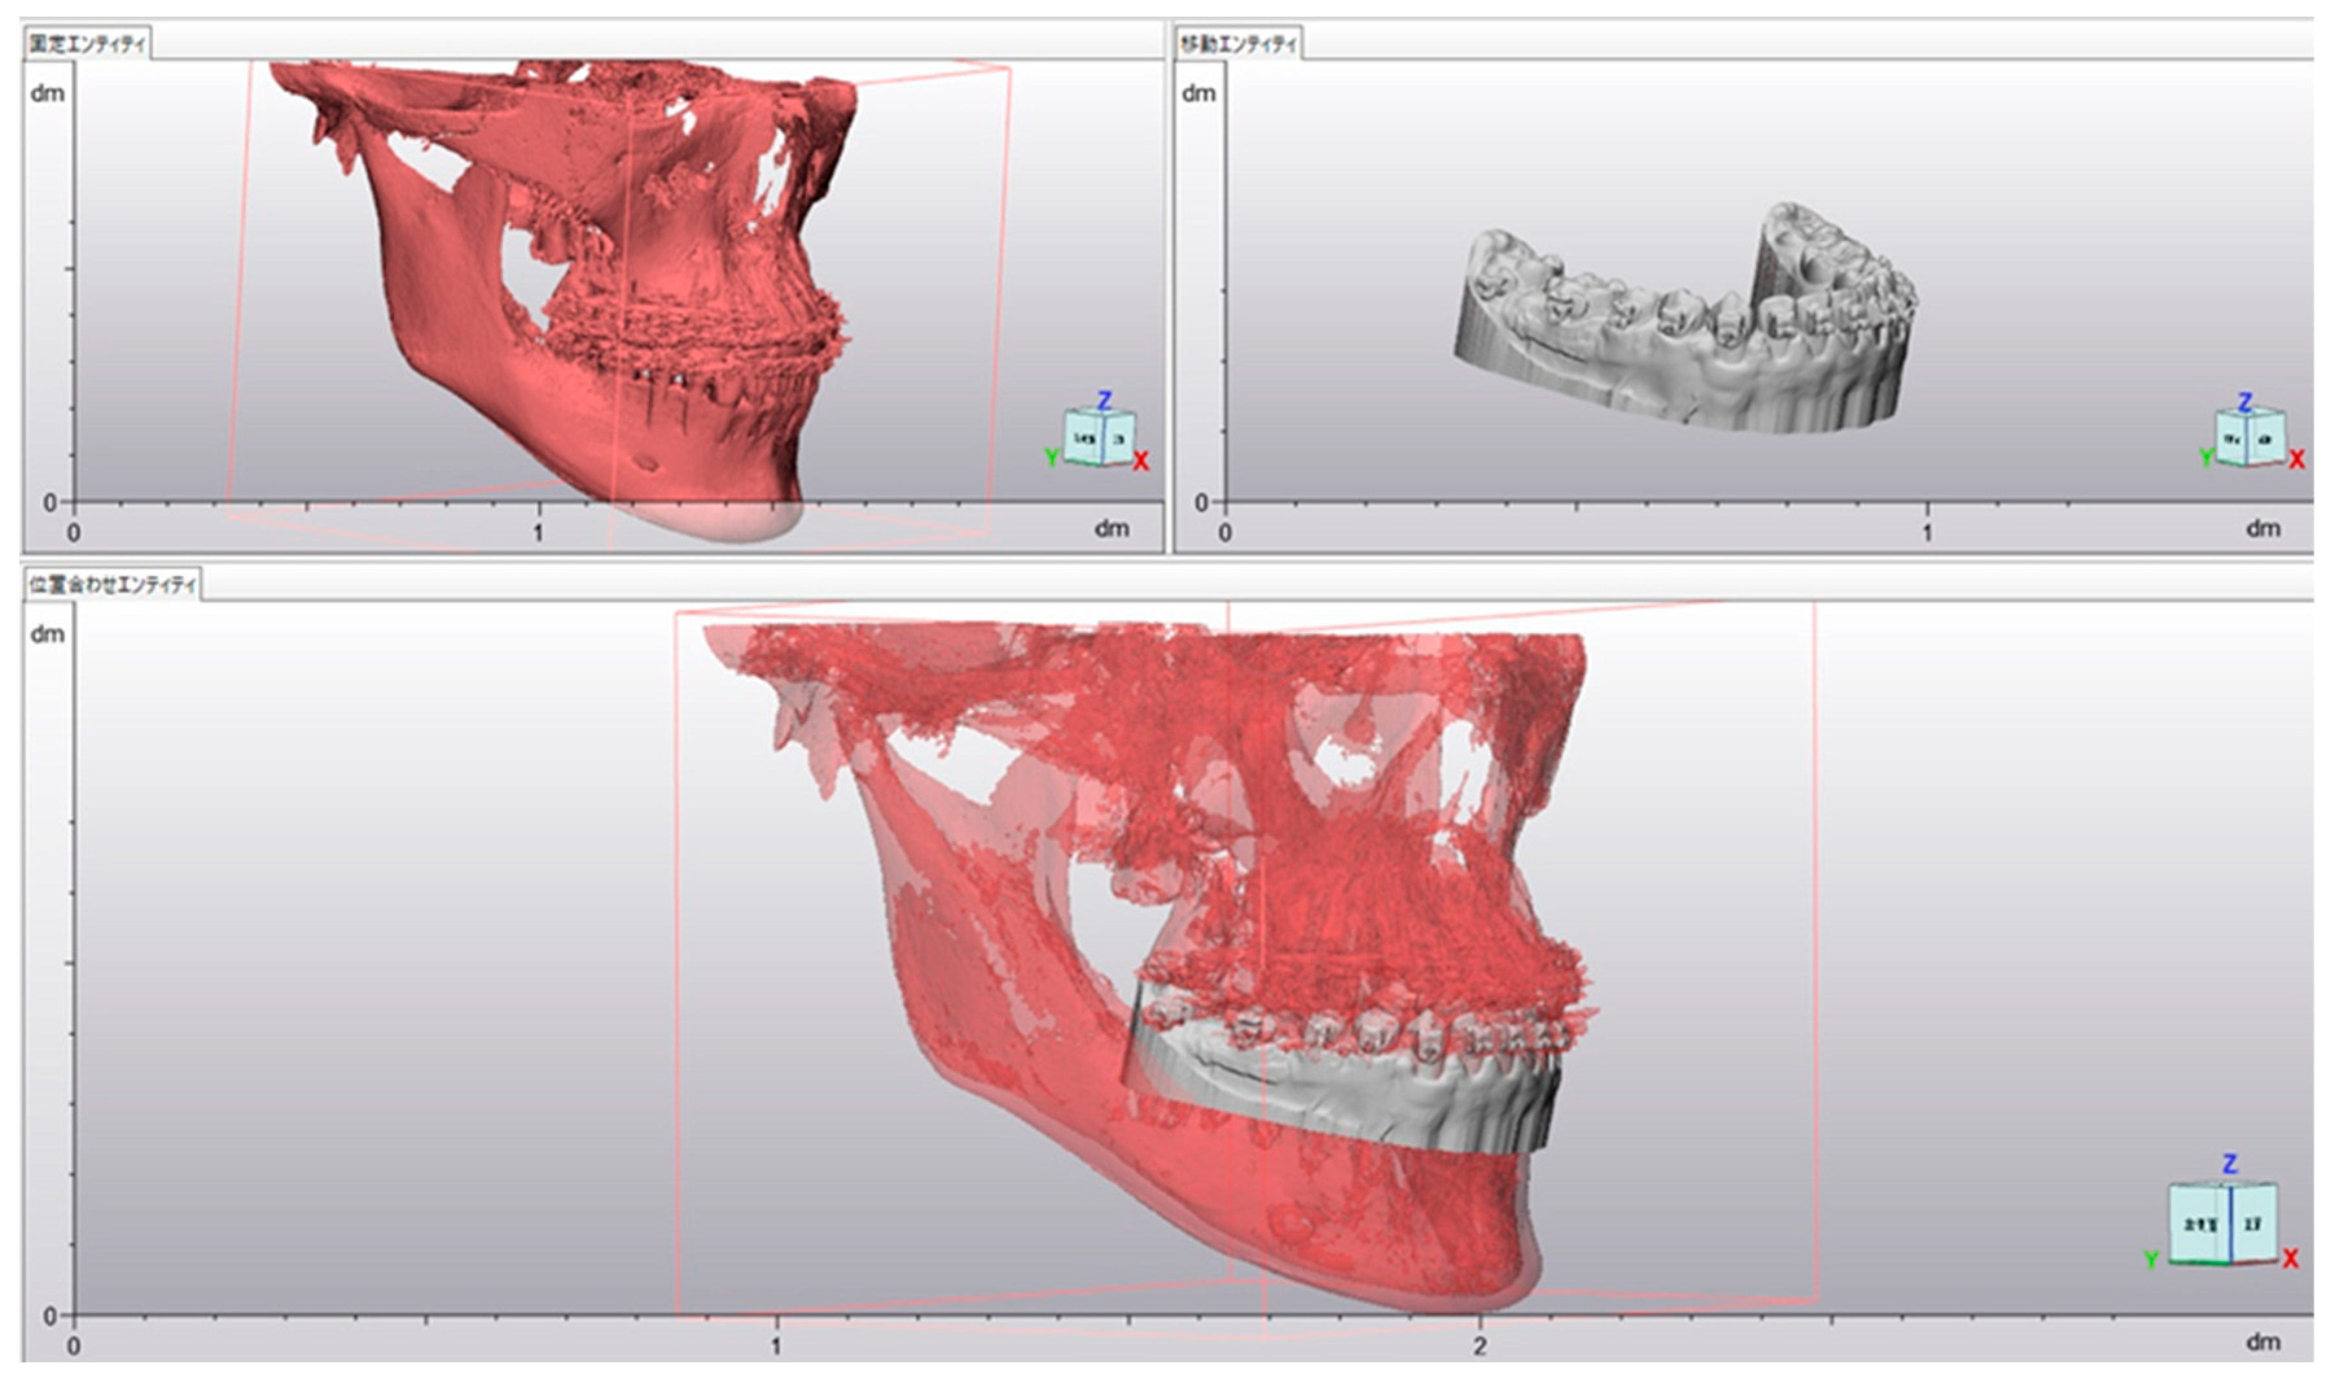Open the 位置合わせエンティティ tab
The image size is (2330, 1386).
112,586
